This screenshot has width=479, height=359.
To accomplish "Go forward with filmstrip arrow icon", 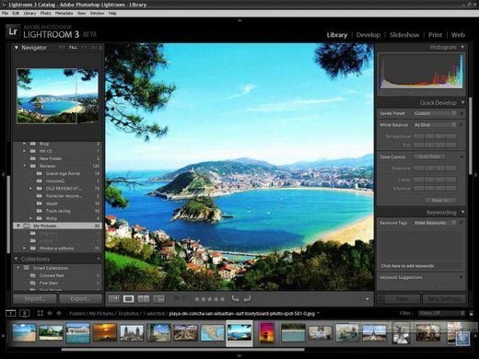I will pos(59,313).
